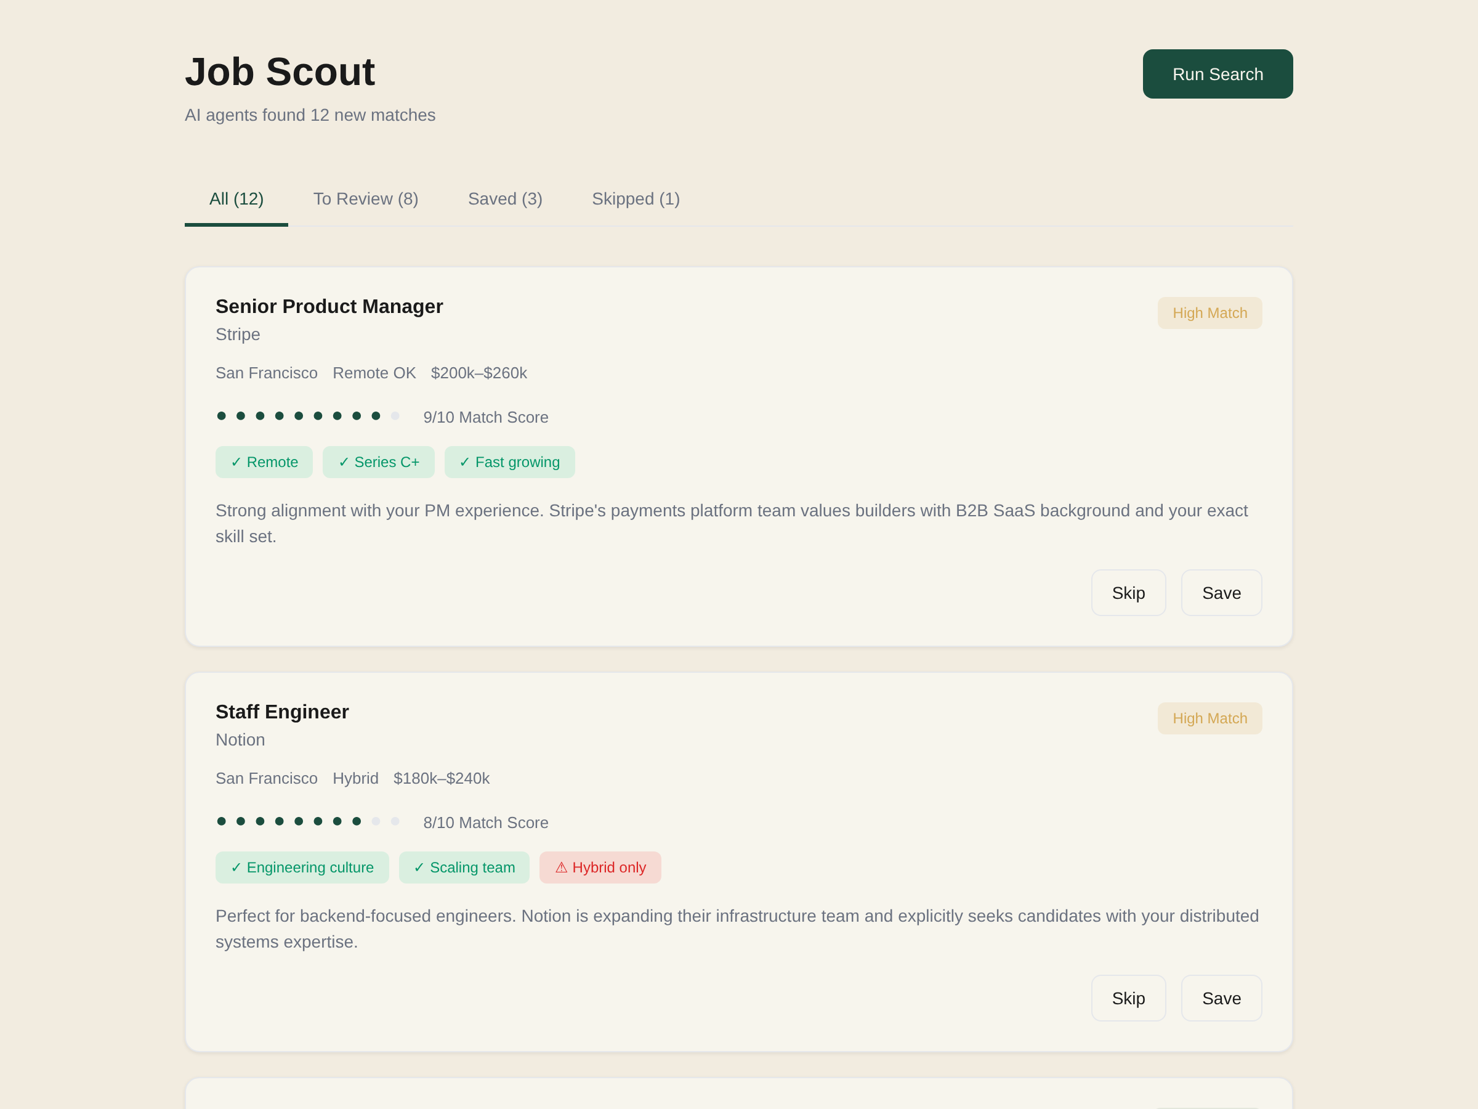Click the Scaling team tag

(x=464, y=867)
